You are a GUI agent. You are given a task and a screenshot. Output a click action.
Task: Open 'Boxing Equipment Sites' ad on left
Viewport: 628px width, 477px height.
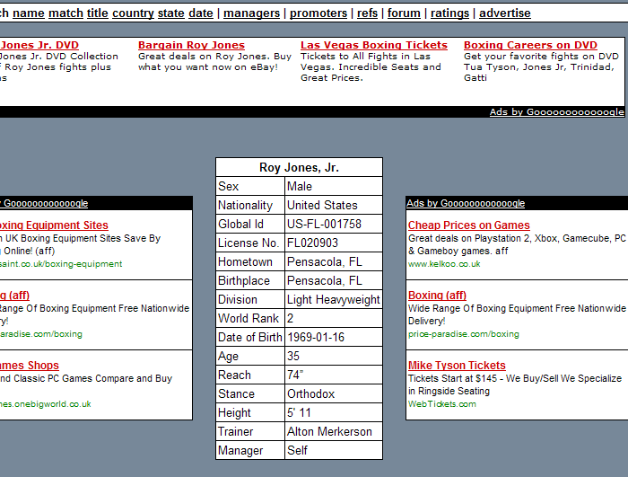tap(54, 225)
